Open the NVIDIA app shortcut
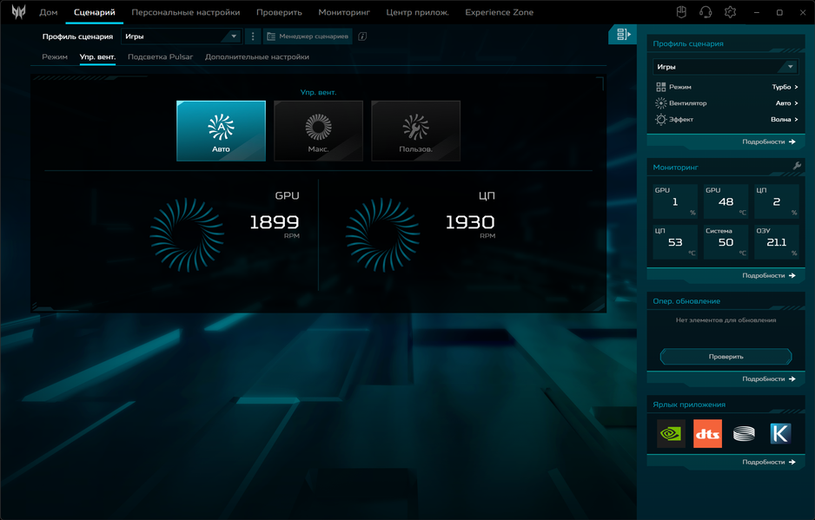The image size is (815, 520). point(671,433)
